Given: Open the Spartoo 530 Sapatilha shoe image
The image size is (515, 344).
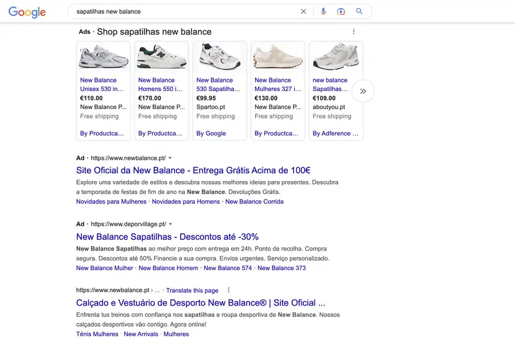Looking at the screenshot, I should pyautogui.click(x=220, y=57).
